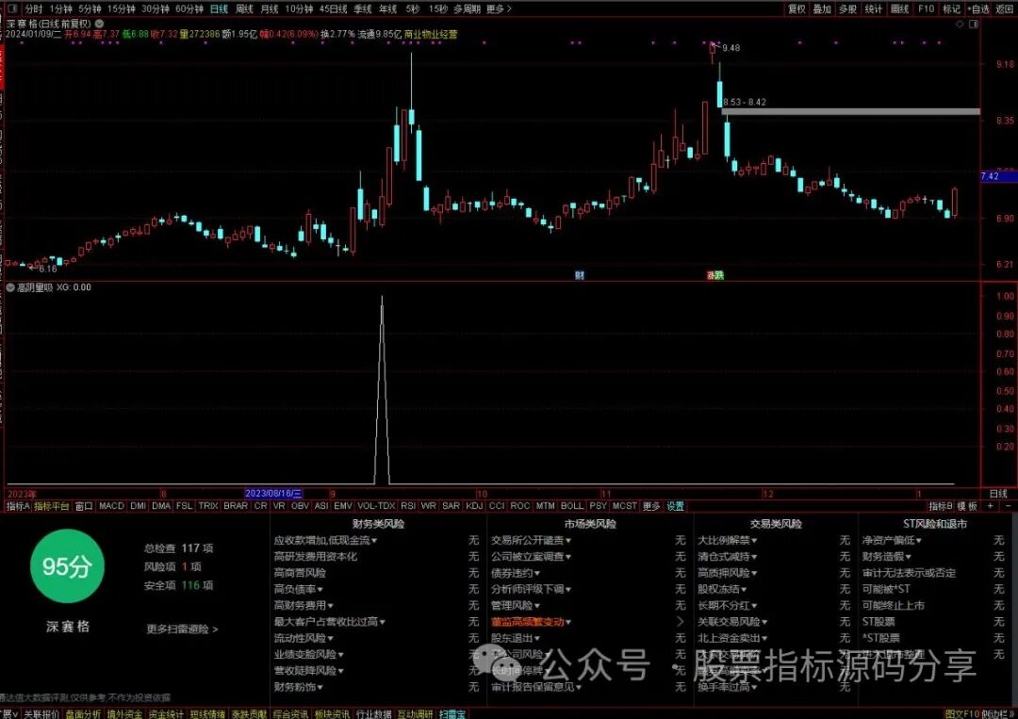Click the 复权 button
The height and width of the screenshot is (719, 1018).
796,9
